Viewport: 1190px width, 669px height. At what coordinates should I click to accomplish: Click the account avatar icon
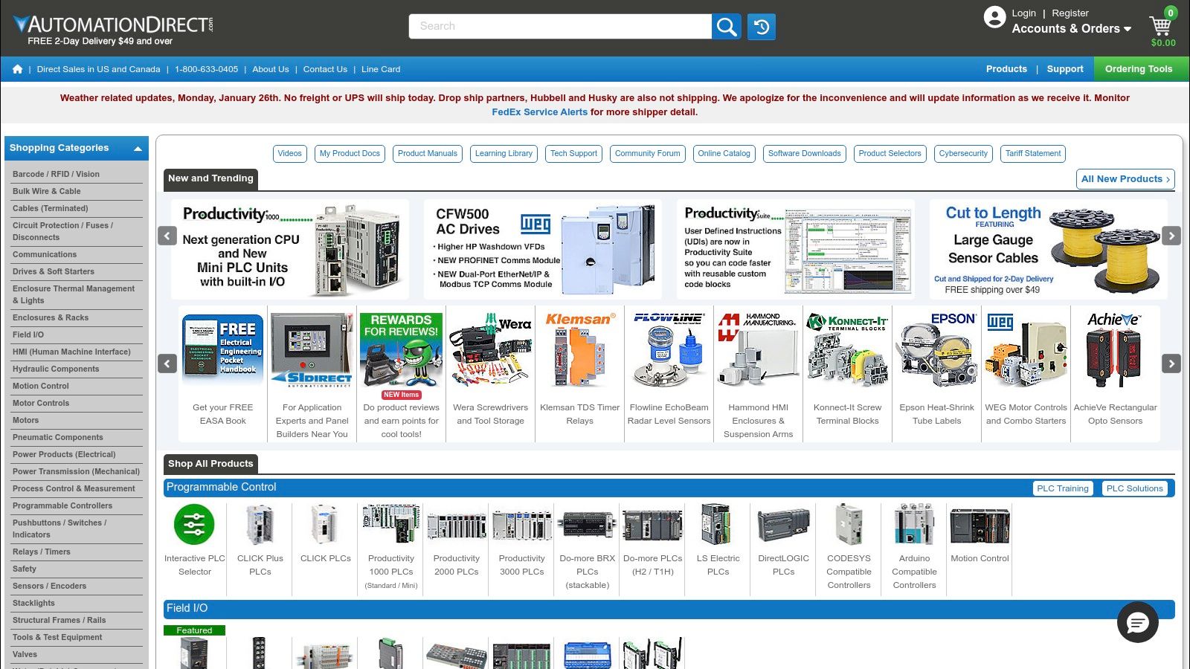coord(994,17)
